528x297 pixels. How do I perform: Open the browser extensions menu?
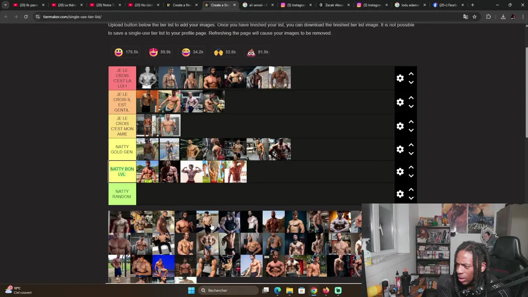[488, 16]
